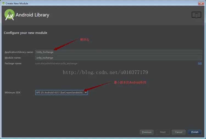Click the phone and tablet form-factor icon

click(x=196, y=15)
